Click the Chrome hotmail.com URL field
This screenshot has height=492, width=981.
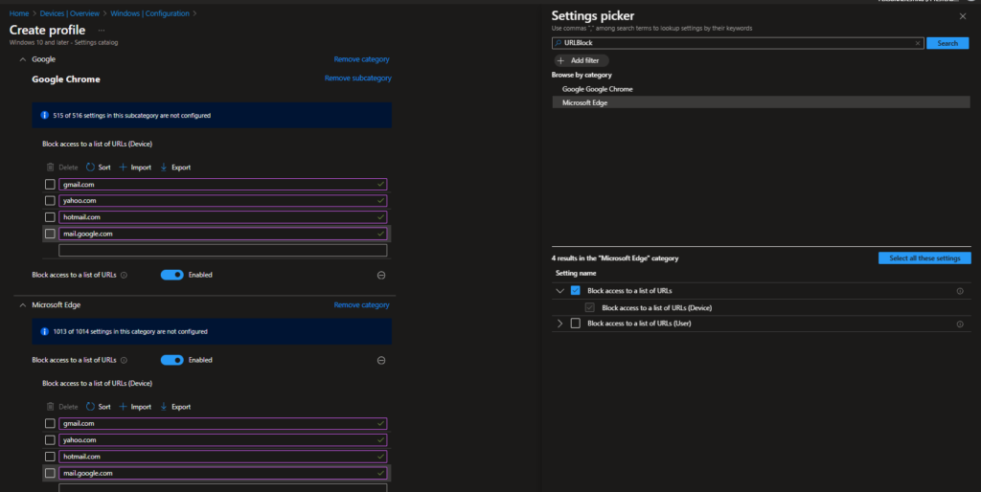pos(222,217)
